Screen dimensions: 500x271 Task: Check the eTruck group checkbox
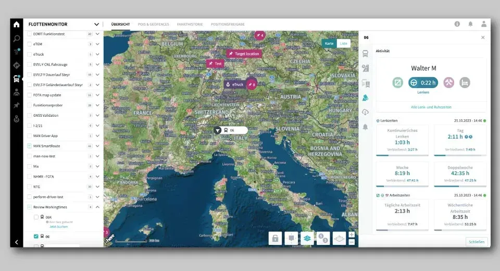[29, 54]
